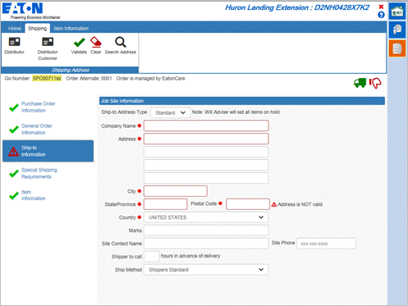The height and width of the screenshot is (306, 408).
Task: Click 'Order is managed by EatonCare' text
Action: point(150,79)
